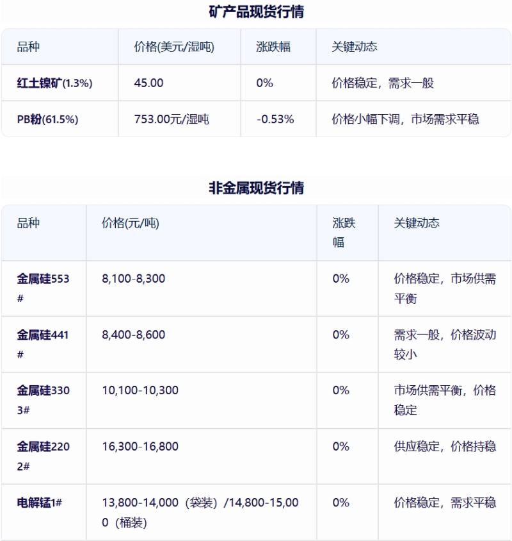512x541 pixels.
Task: Select the 红土镍矿(1.3%) row label
Action: [x=55, y=83]
